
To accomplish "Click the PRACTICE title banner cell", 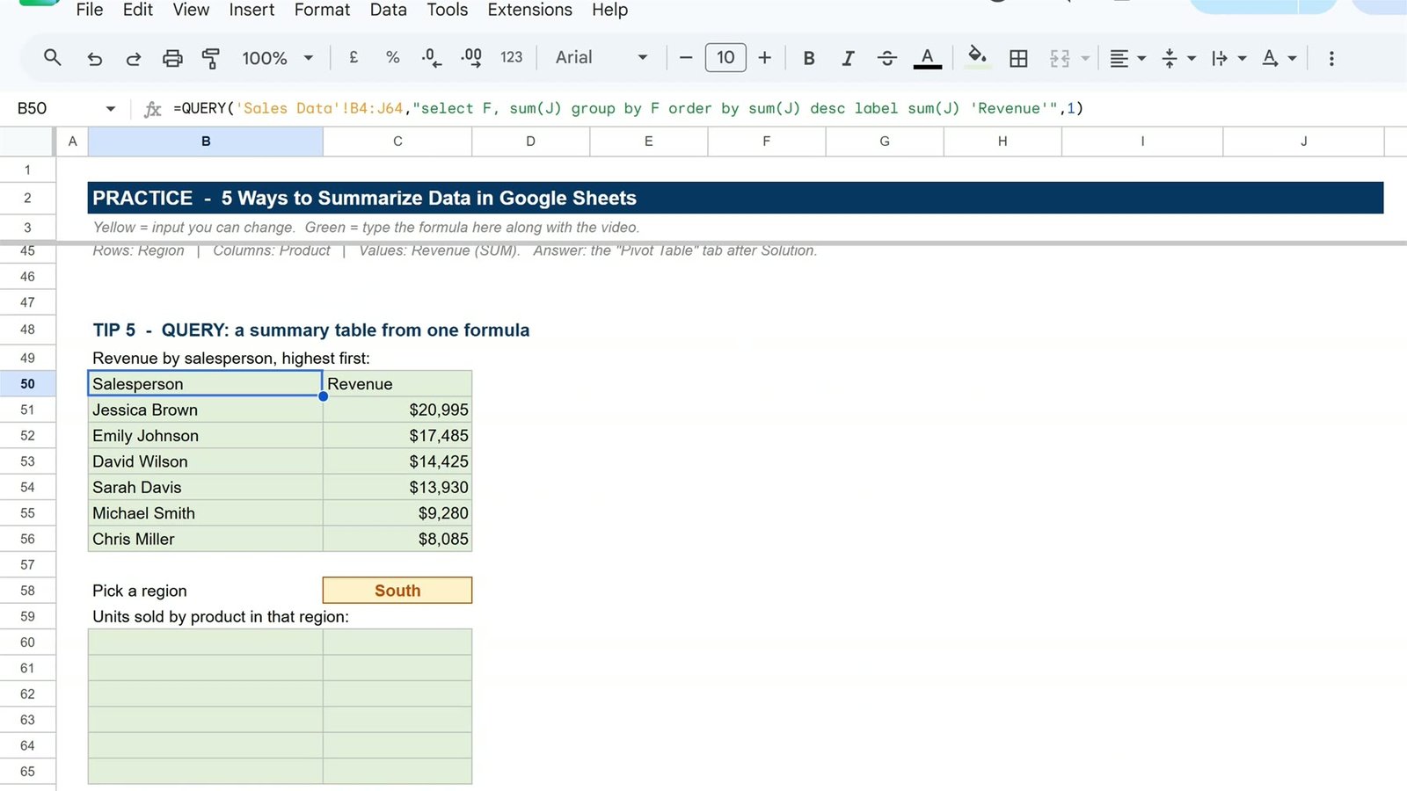I will click(735, 198).
